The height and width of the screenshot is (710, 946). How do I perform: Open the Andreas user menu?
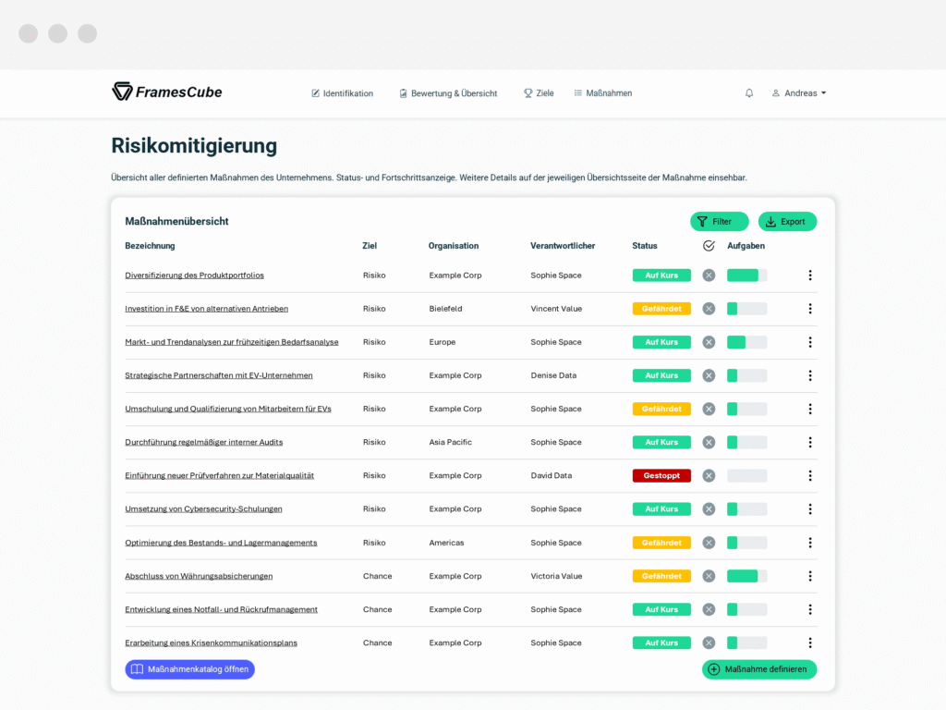tap(799, 93)
